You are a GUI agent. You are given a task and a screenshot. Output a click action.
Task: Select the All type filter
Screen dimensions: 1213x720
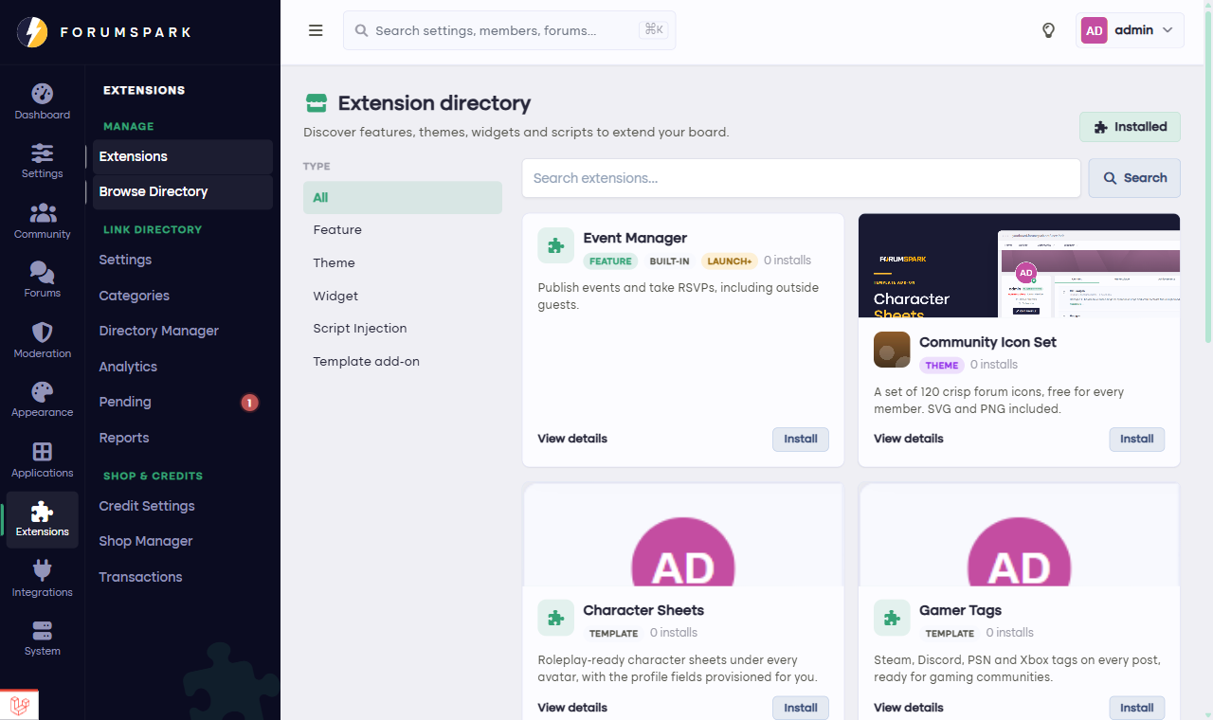click(403, 197)
